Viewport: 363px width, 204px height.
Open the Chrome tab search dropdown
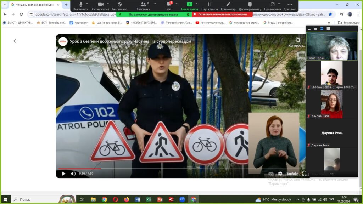click(x=4, y=4)
